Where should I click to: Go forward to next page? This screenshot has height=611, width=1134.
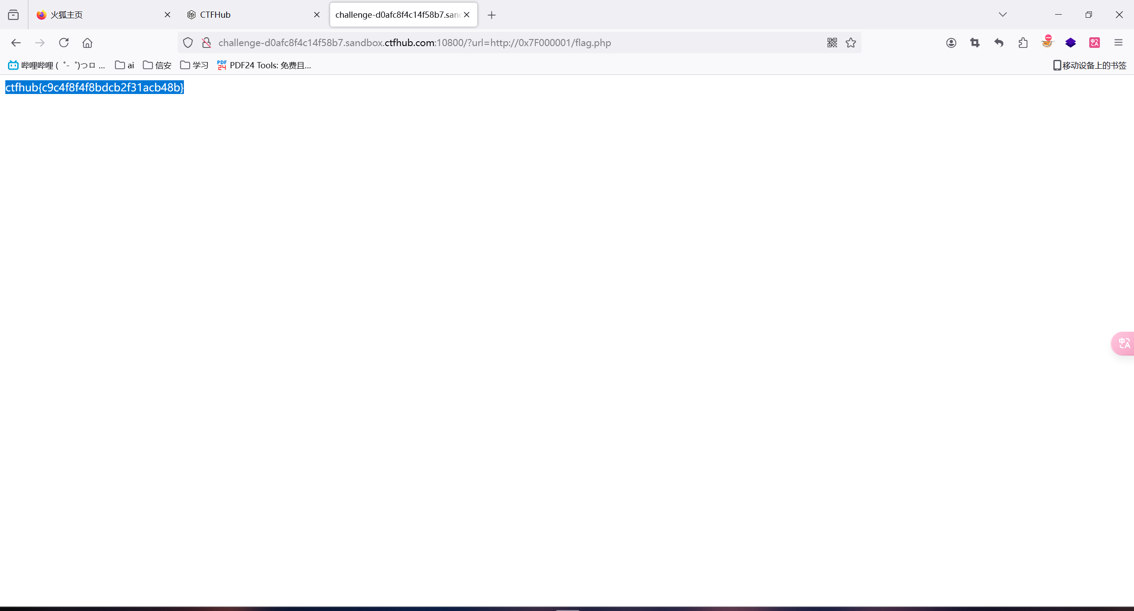tap(40, 43)
